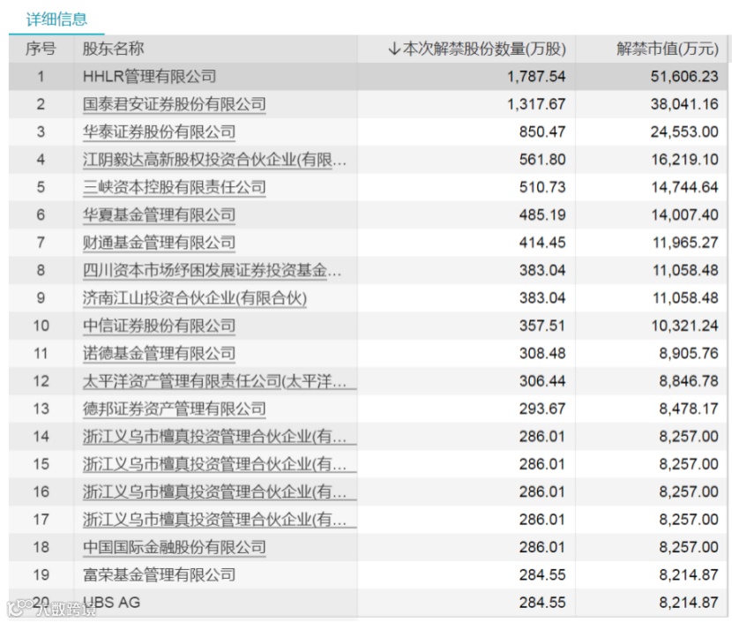This screenshot has width=732, height=623.
Task: Click market value 16,219.10
Action: (685, 160)
